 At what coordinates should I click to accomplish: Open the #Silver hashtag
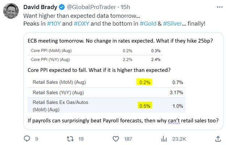coord(172,24)
